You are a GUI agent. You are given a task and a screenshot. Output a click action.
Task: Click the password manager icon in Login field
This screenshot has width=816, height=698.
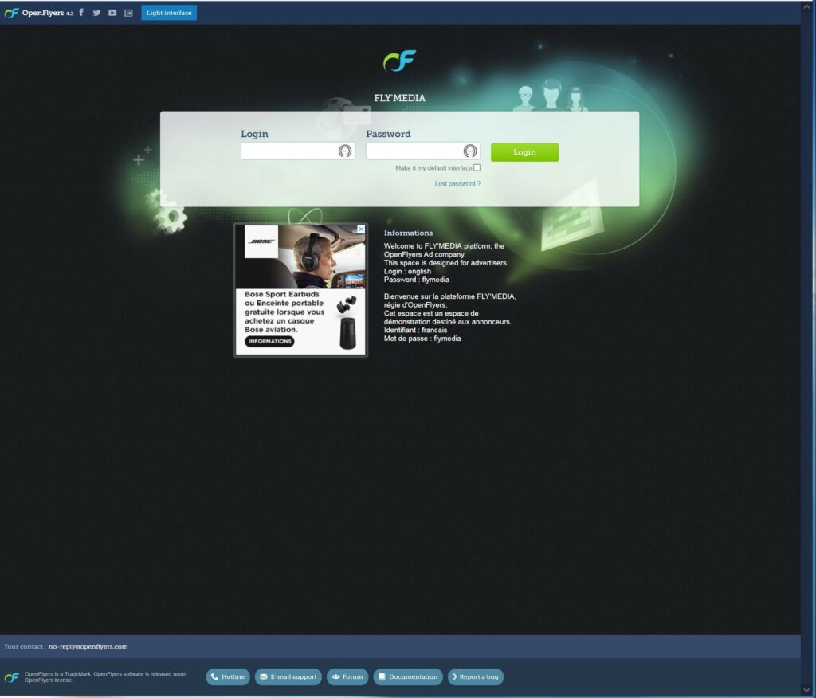pyautogui.click(x=345, y=151)
